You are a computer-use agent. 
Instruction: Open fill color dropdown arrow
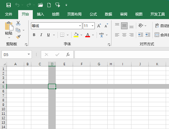[x=81, y=35]
